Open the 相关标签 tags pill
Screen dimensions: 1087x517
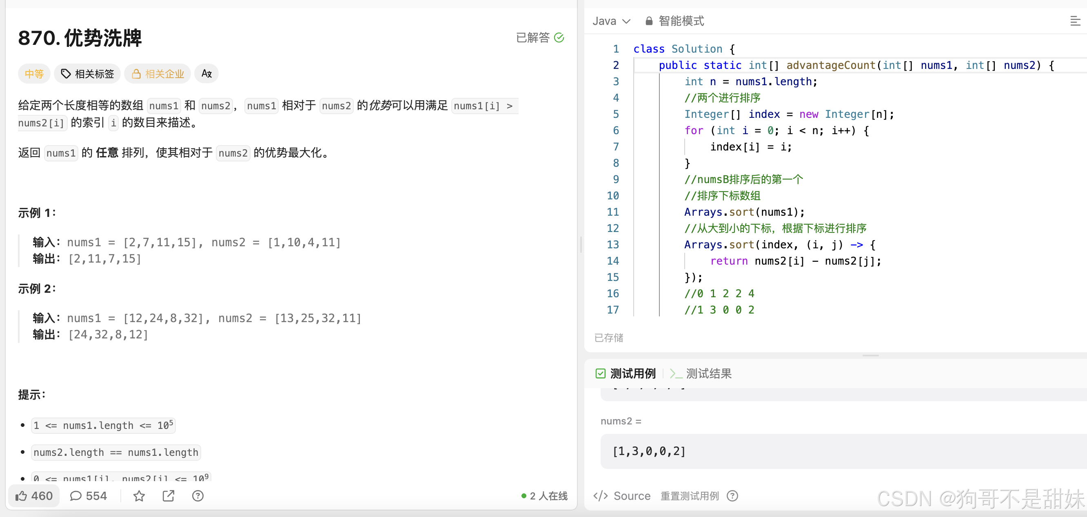[87, 74]
